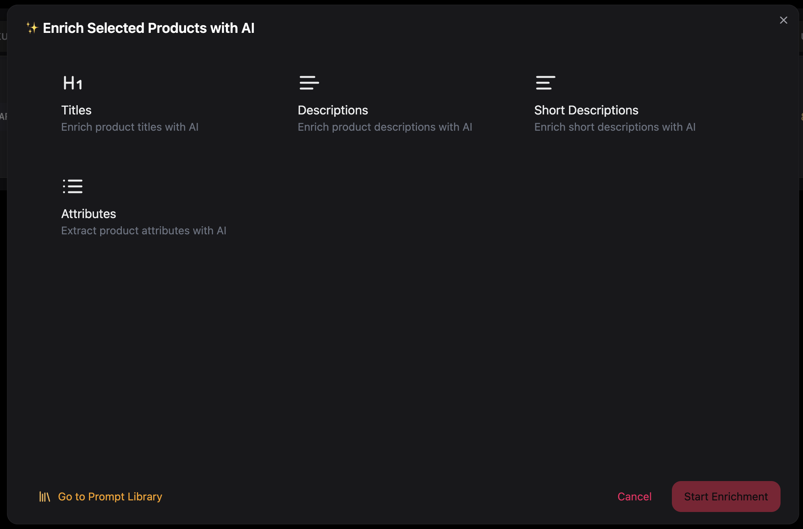Click the Short Descriptions lines icon
Image resolution: width=803 pixels, height=529 pixels.
click(545, 83)
